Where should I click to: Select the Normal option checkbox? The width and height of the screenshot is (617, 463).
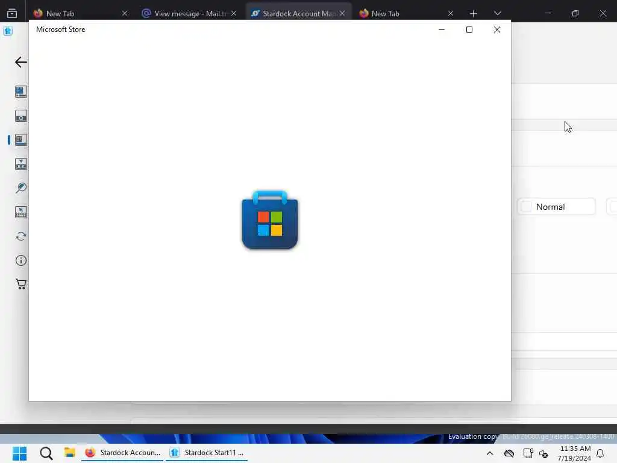[x=526, y=207]
